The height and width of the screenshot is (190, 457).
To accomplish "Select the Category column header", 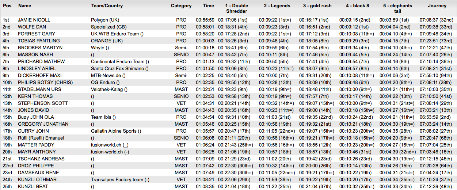I will (x=181, y=6).
